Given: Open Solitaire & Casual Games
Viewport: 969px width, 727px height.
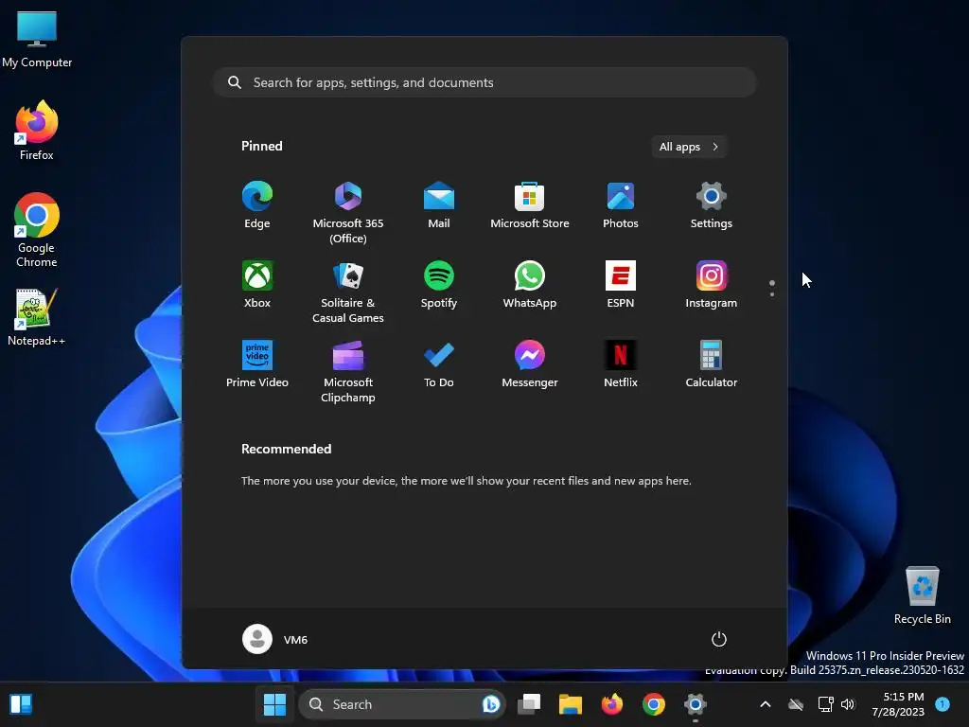Looking at the screenshot, I should pyautogui.click(x=348, y=293).
